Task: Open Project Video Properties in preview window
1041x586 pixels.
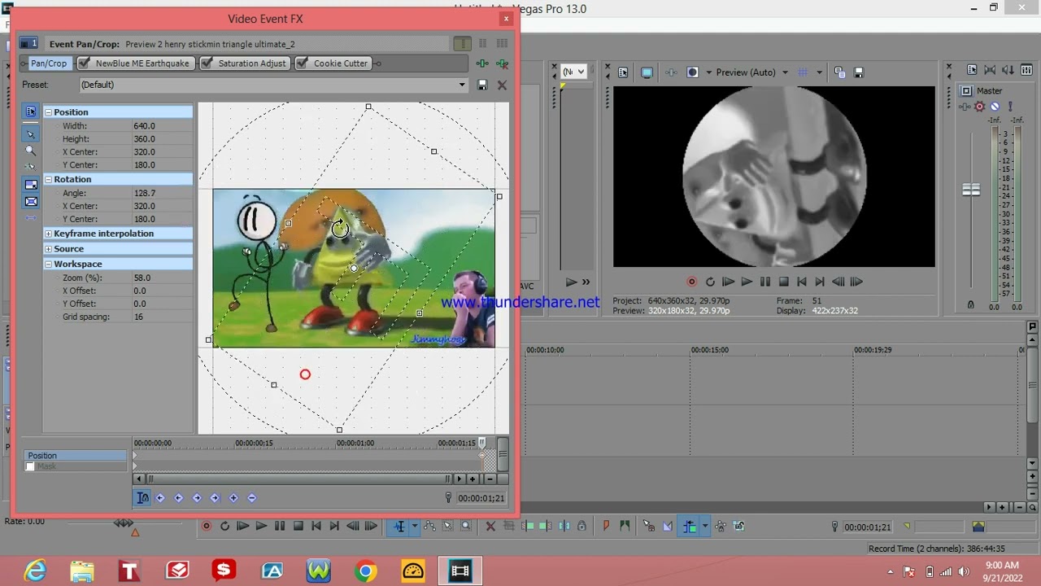Action: click(623, 72)
